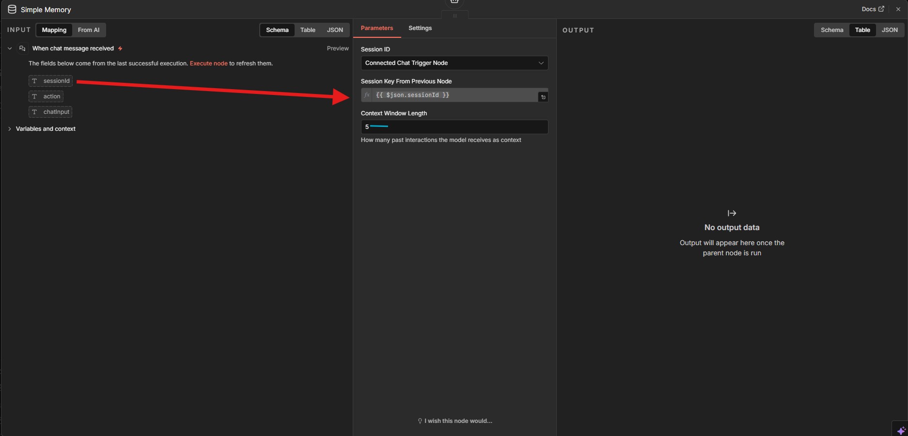Click the Simple Memory database icon
908x436 pixels.
tap(12, 9)
